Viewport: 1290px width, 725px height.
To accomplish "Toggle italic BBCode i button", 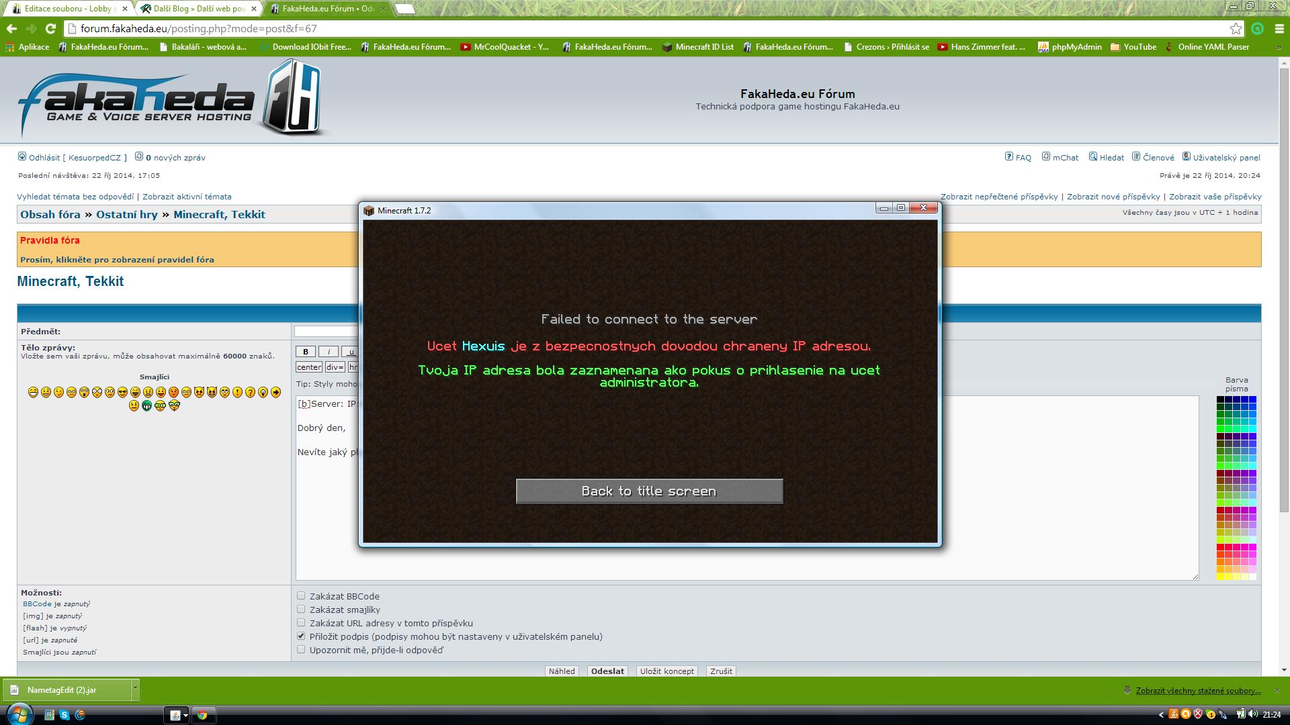I will [x=329, y=352].
